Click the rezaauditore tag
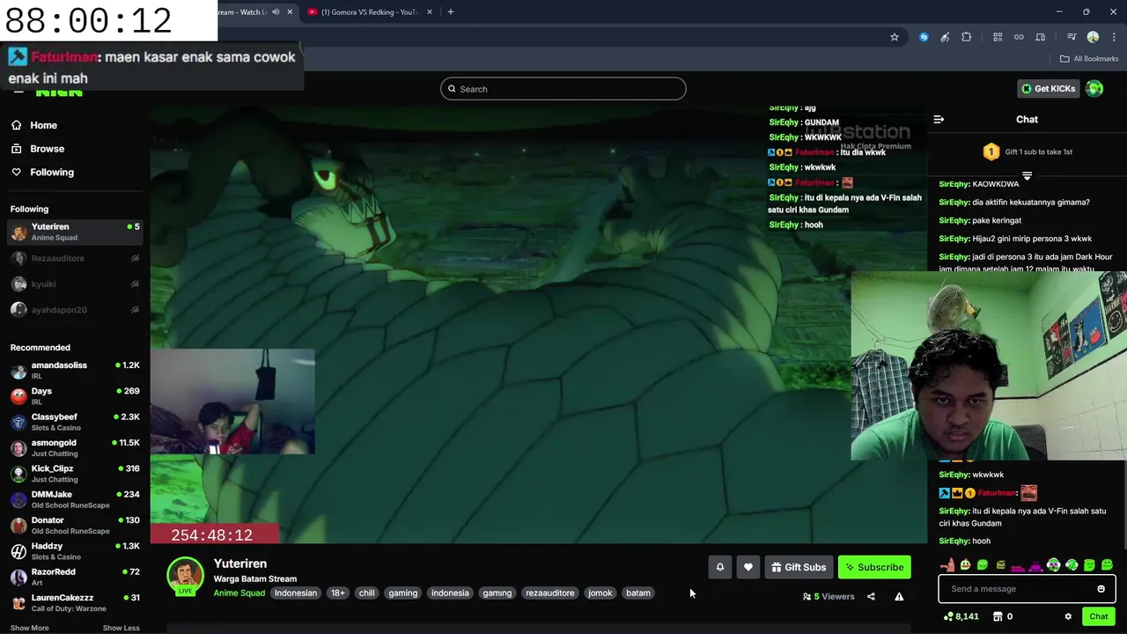 [549, 593]
